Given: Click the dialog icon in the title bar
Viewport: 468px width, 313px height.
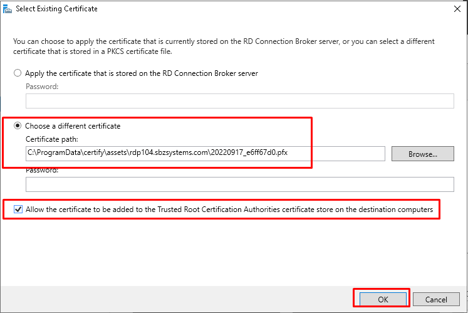Looking at the screenshot, I should [x=8, y=9].
